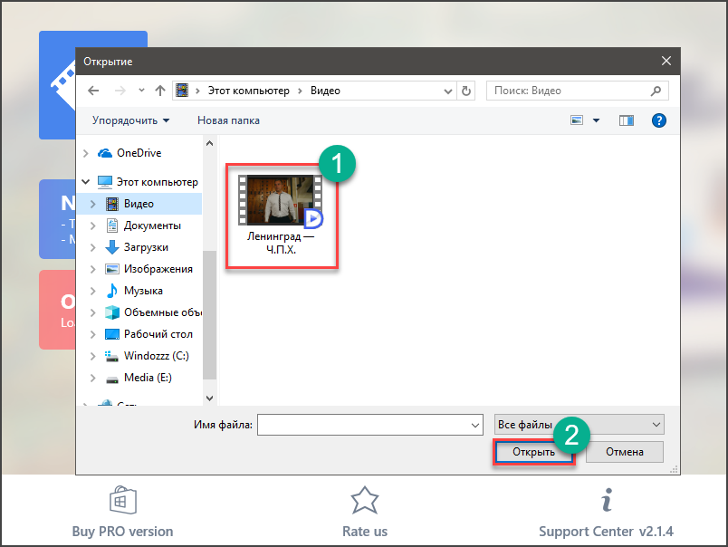Open the view options dropdown arrow
Image resolution: width=728 pixels, height=547 pixels.
596,120
